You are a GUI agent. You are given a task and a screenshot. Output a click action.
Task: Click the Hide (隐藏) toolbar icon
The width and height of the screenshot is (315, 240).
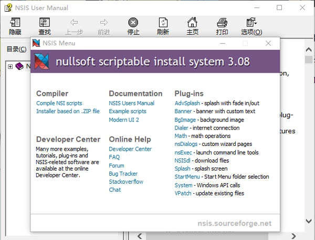[x=15, y=23]
